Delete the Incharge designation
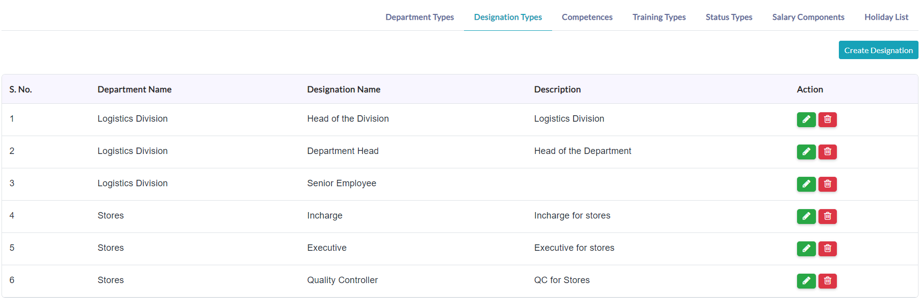 (x=827, y=217)
